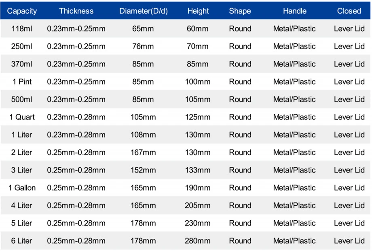The width and height of the screenshot is (372, 251).
Task: Click the 1 Gallon capacity cell
Action: pyautogui.click(x=22, y=188)
